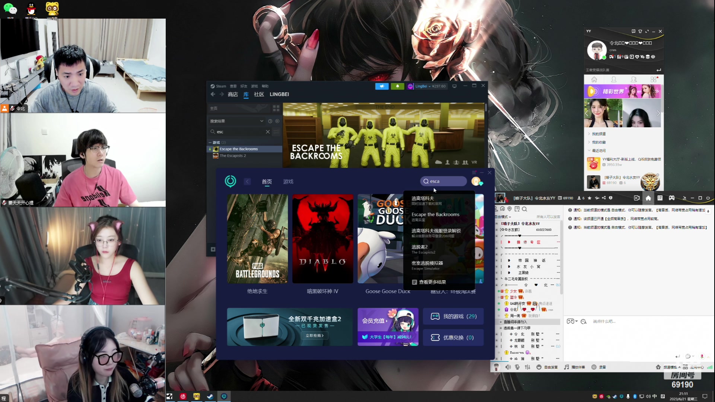Click accelerator search field 'esca'
The width and height of the screenshot is (715, 402).
click(443, 181)
